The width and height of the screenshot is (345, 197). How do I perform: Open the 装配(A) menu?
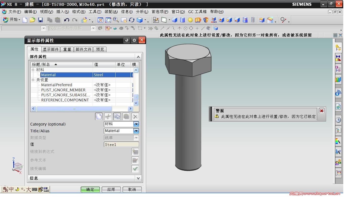pyautogui.click(x=111, y=12)
